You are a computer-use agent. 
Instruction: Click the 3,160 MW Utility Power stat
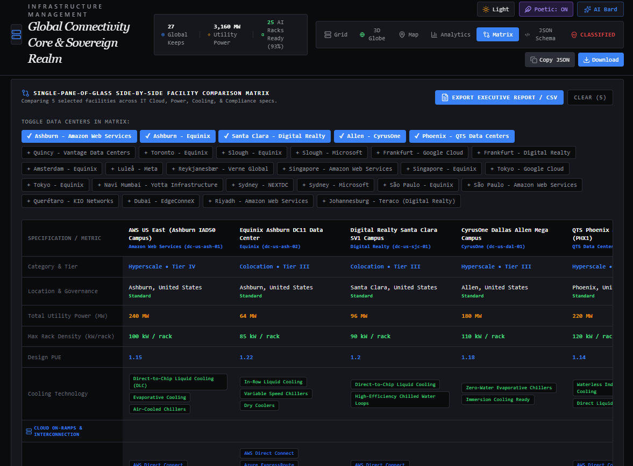pyautogui.click(x=224, y=35)
